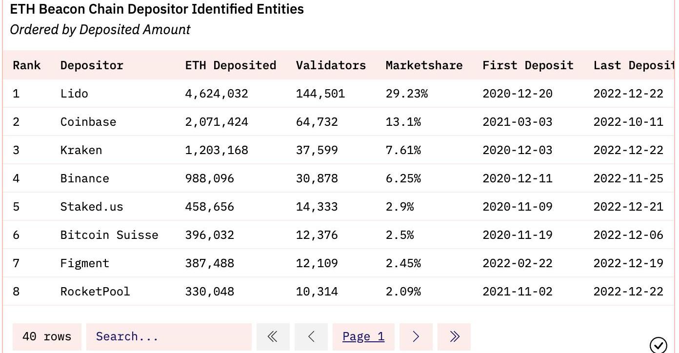Image resolution: width=679 pixels, height=353 pixels.
Task: Jump to last page double-chevron icon
Action: tap(454, 336)
